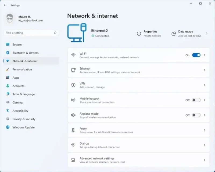Open the VPN Add, connect, manage row
This screenshot has height=172, width=215.
pyautogui.click(x=138, y=85)
